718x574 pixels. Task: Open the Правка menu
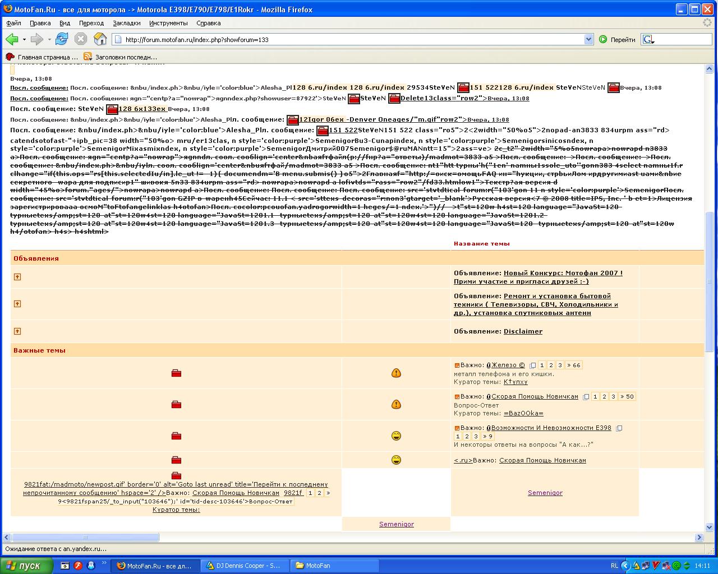pyautogui.click(x=40, y=23)
